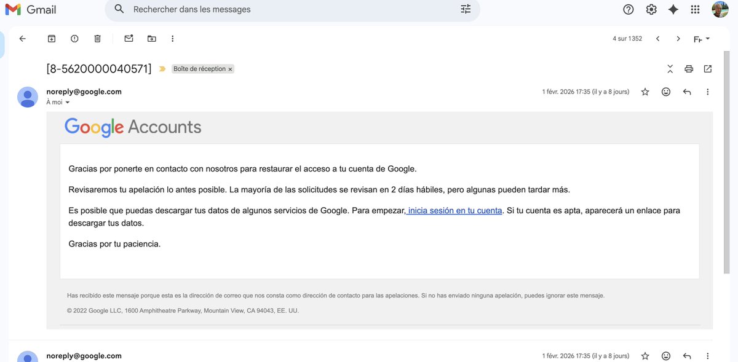Screen dimensions: 738x362
Task: Go back to inbox with arrow
Action: click(23, 39)
